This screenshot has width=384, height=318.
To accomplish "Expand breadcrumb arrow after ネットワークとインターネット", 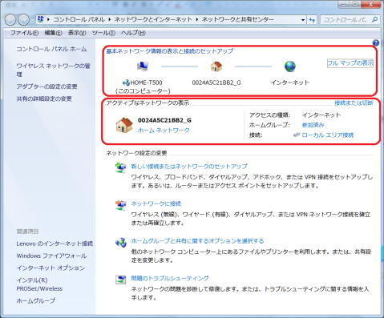I will pos(196,19).
